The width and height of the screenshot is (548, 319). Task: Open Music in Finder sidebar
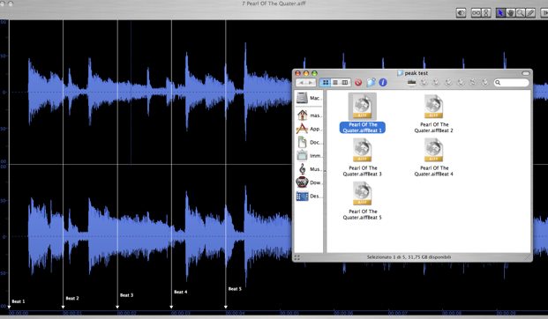[309, 169]
